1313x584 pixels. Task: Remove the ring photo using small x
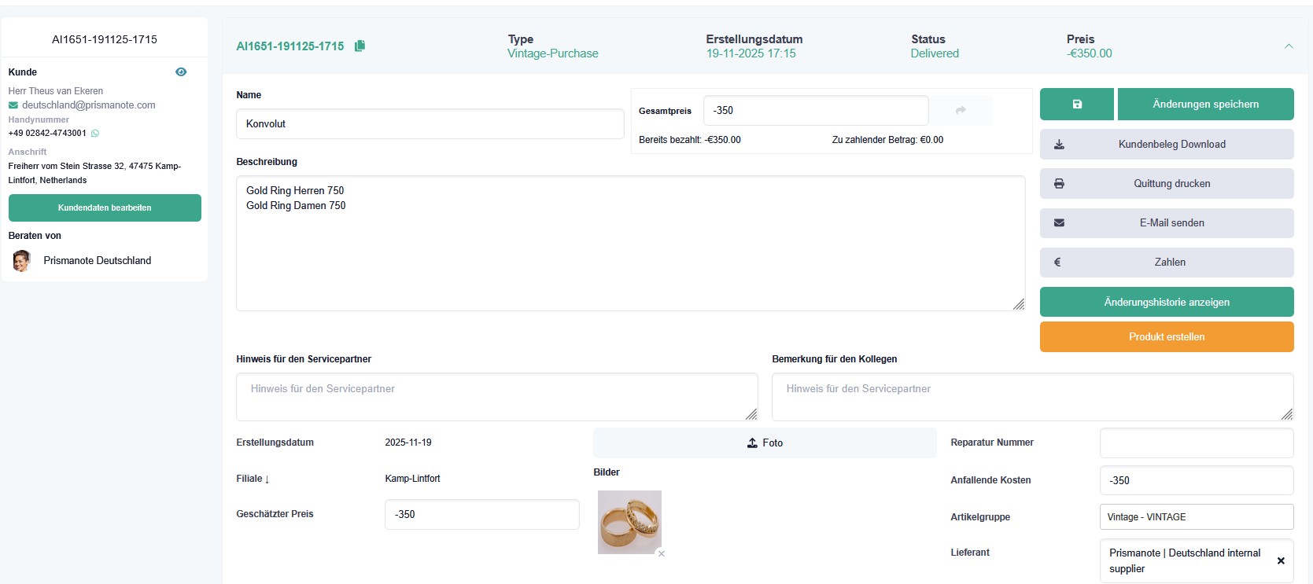[x=662, y=554]
